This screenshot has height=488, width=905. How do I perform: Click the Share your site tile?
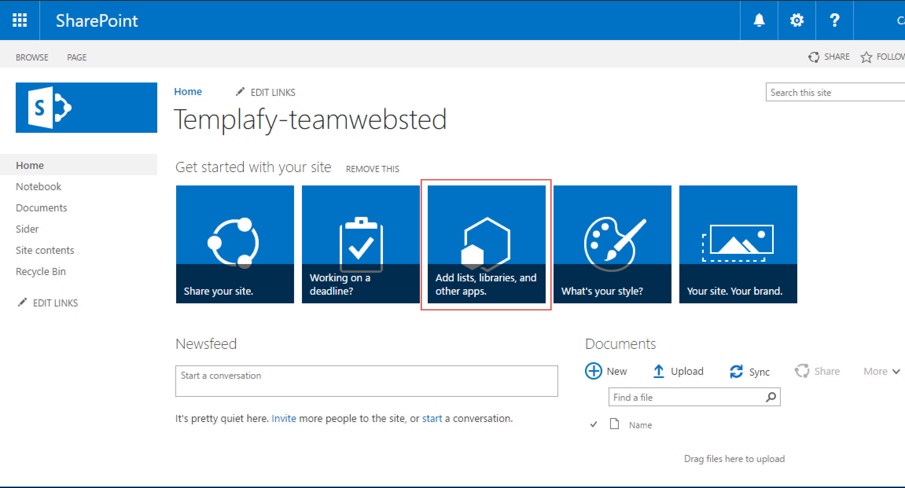click(235, 244)
